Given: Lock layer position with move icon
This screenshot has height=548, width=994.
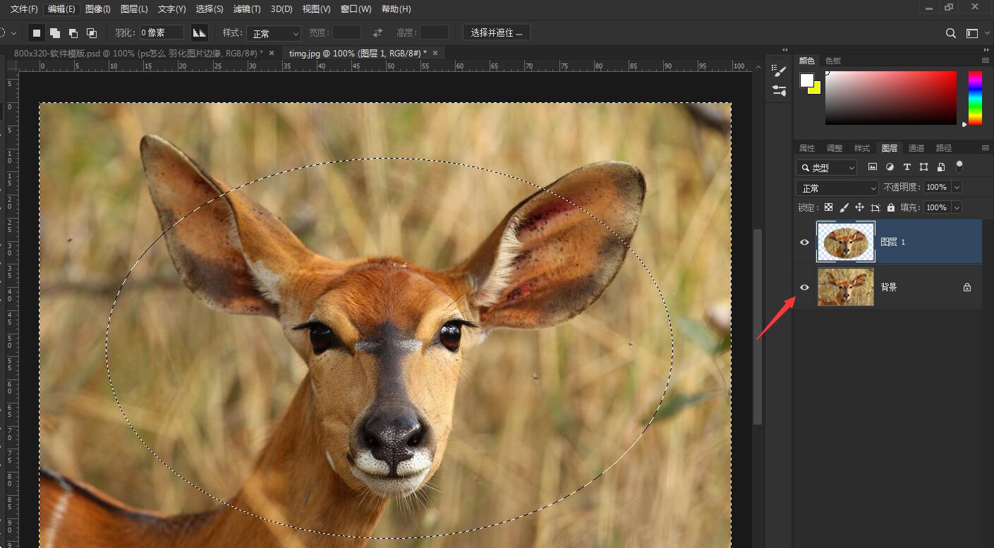Looking at the screenshot, I should [859, 207].
